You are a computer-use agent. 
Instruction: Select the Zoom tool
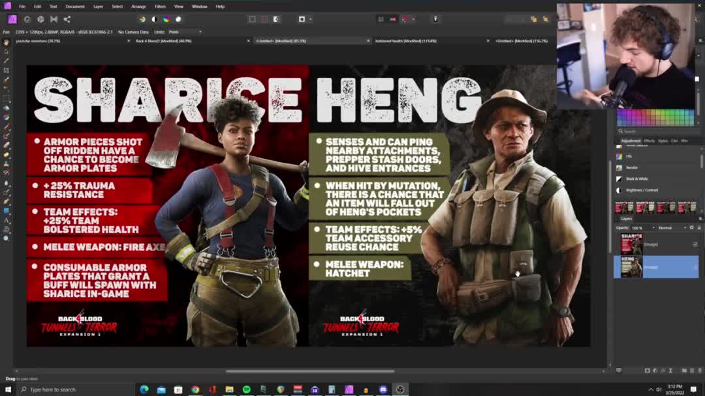[x=7, y=238]
